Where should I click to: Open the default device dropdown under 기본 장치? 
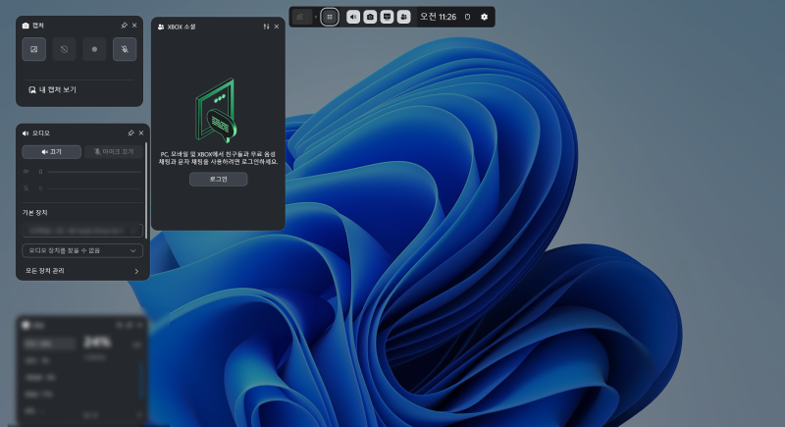click(x=82, y=231)
